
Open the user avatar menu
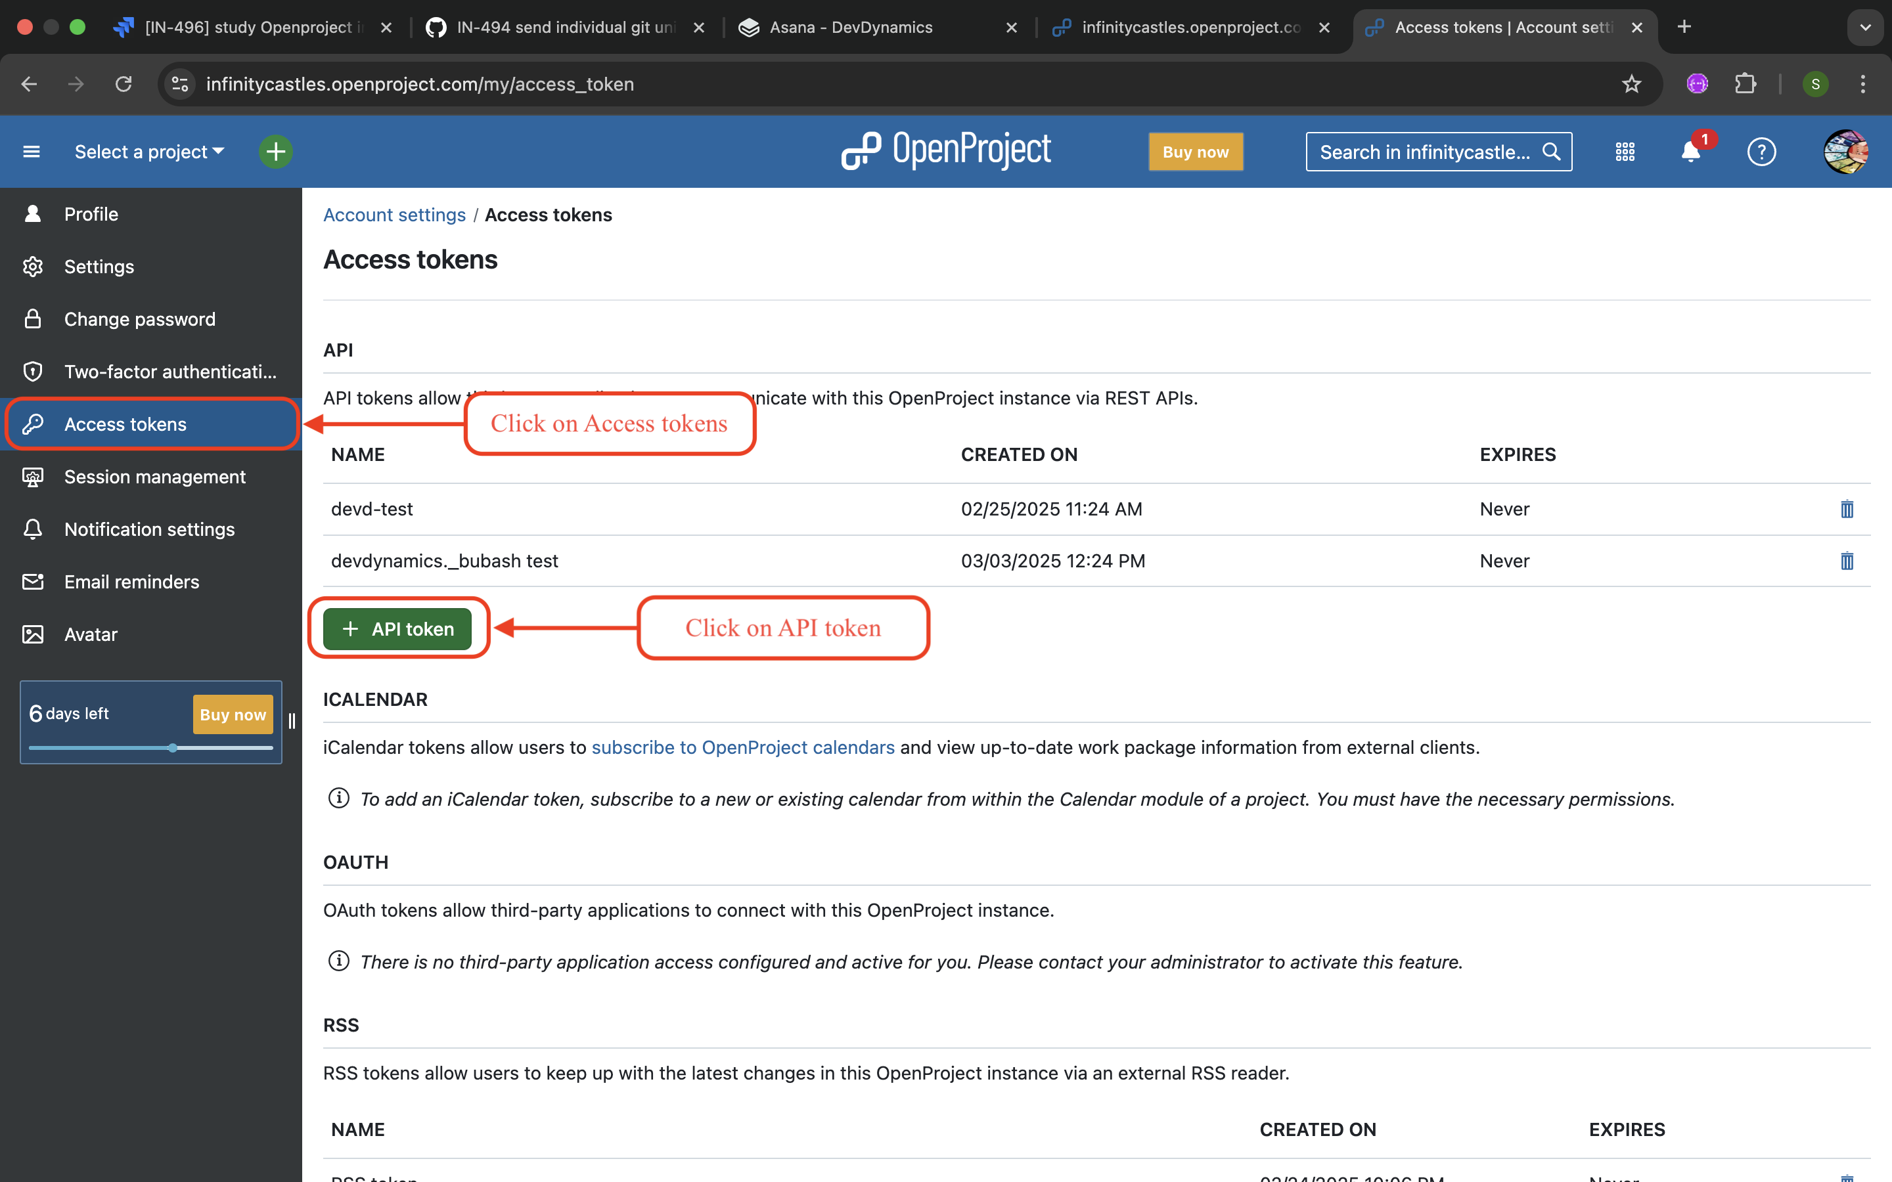(x=1845, y=152)
